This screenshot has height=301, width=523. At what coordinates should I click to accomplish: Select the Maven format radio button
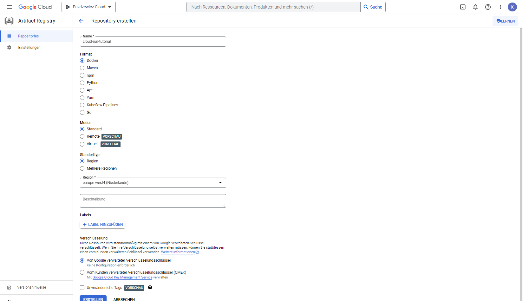coord(82,68)
